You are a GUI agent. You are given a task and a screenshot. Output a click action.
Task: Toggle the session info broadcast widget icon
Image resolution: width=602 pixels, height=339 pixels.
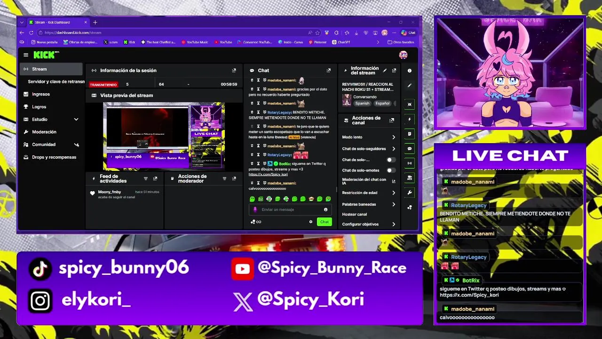tap(410, 163)
